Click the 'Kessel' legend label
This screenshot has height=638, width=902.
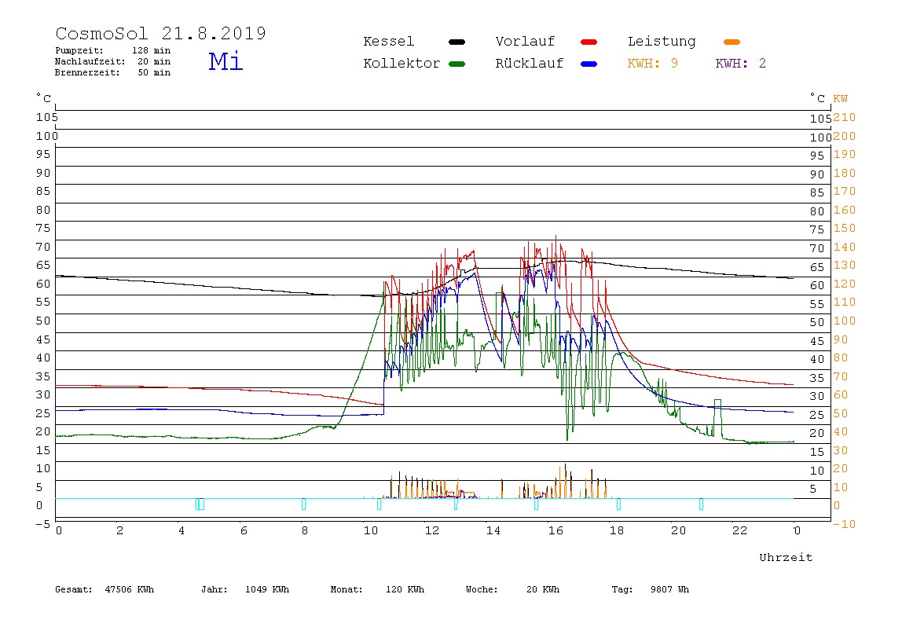click(x=389, y=42)
